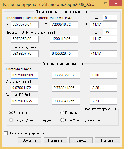The image size is (130, 149).
Task: Click 1942 system H field -0.00
Action: [103, 75]
